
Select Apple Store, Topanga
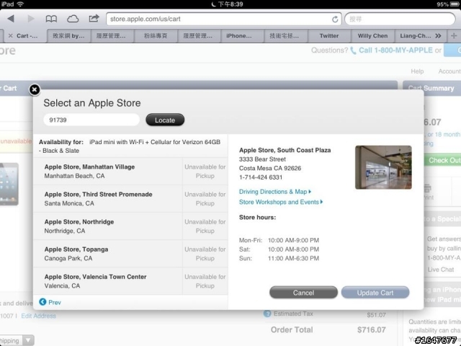pyautogui.click(x=130, y=254)
